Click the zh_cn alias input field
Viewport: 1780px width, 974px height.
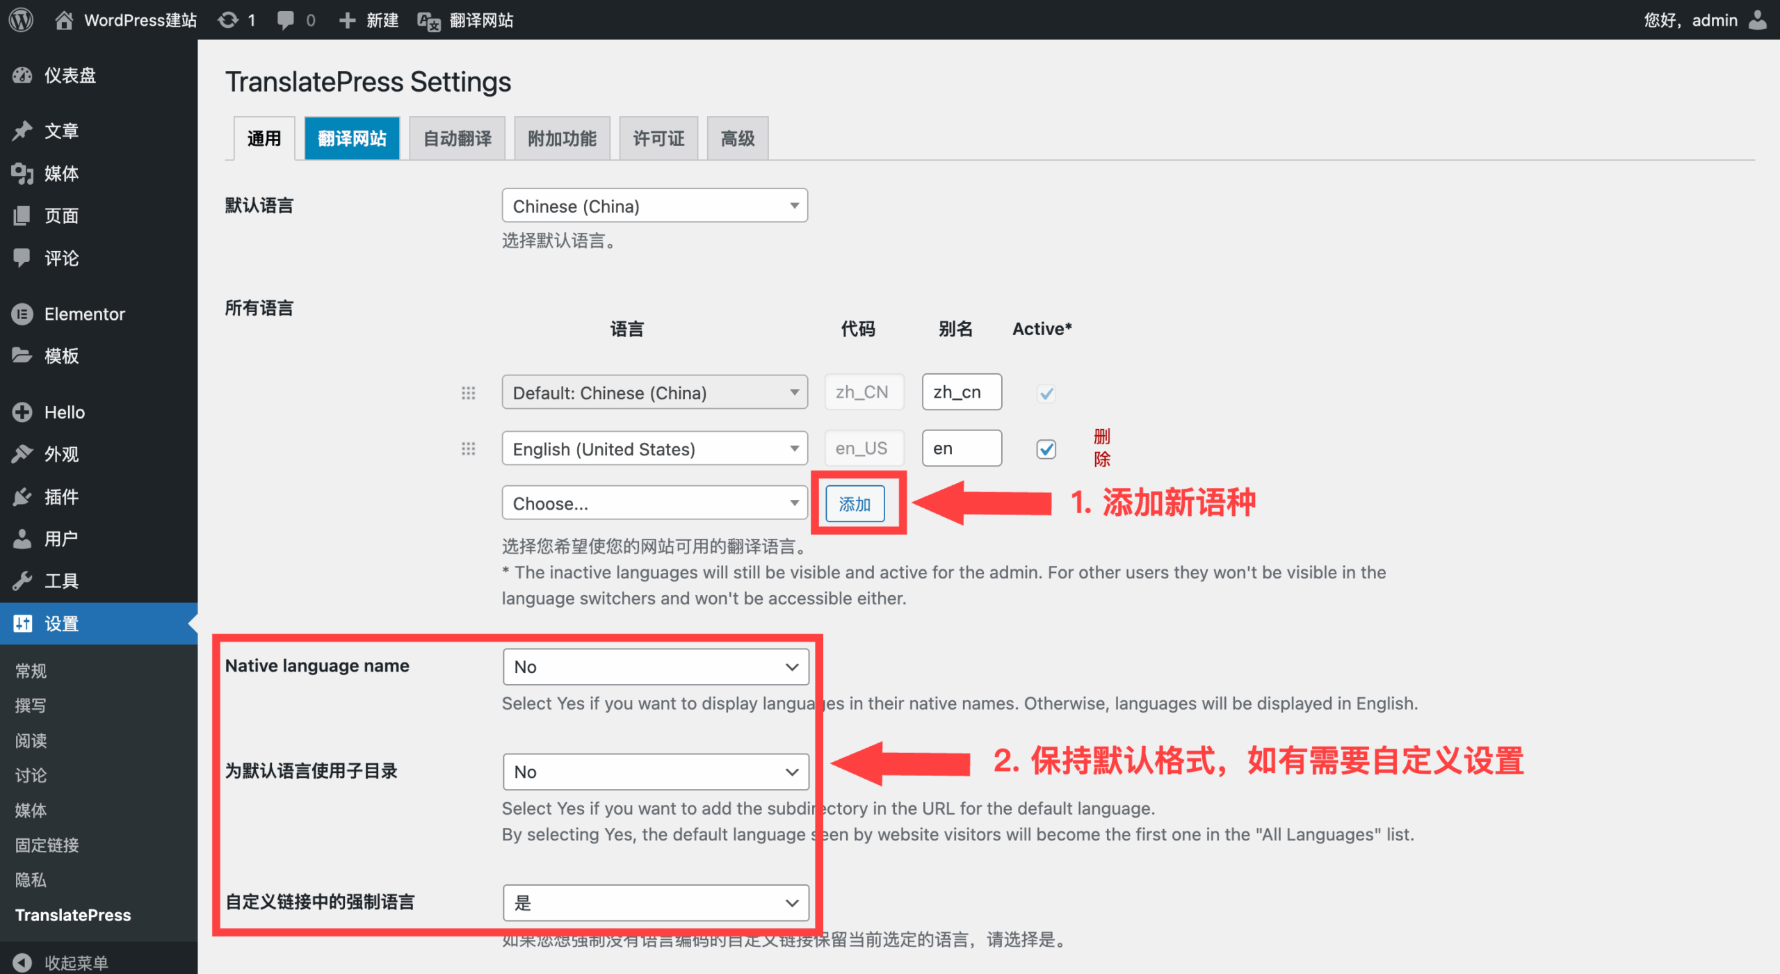tap(962, 392)
